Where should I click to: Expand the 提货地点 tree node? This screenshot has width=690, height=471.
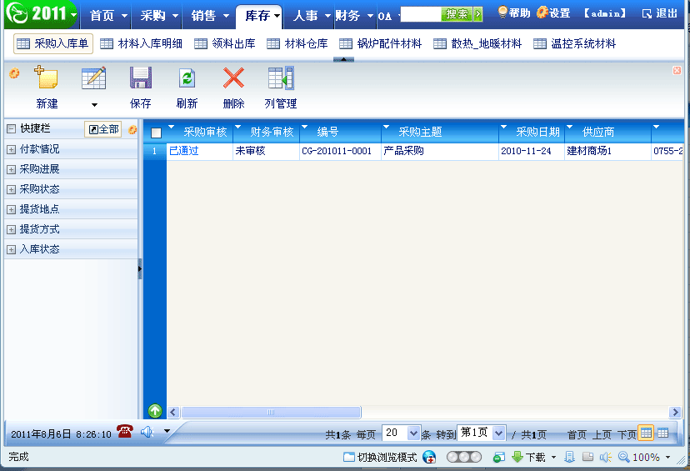point(12,209)
